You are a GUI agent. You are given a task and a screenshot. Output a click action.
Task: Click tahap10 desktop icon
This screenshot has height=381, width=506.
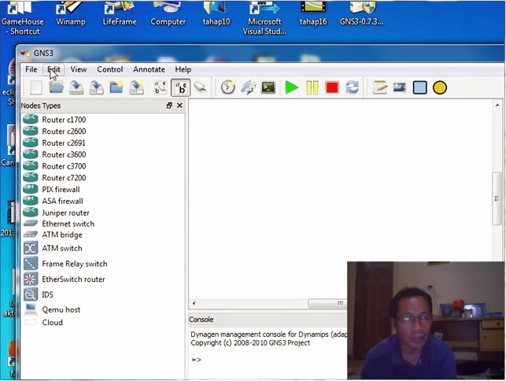[x=216, y=13]
